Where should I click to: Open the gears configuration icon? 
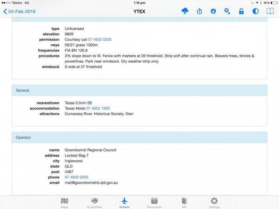pos(227,11)
